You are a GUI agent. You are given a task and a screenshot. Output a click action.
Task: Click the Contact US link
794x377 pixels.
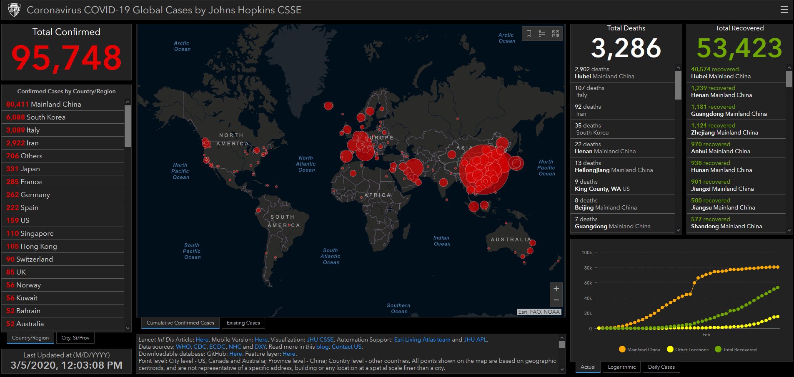click(x=346, y=347)
